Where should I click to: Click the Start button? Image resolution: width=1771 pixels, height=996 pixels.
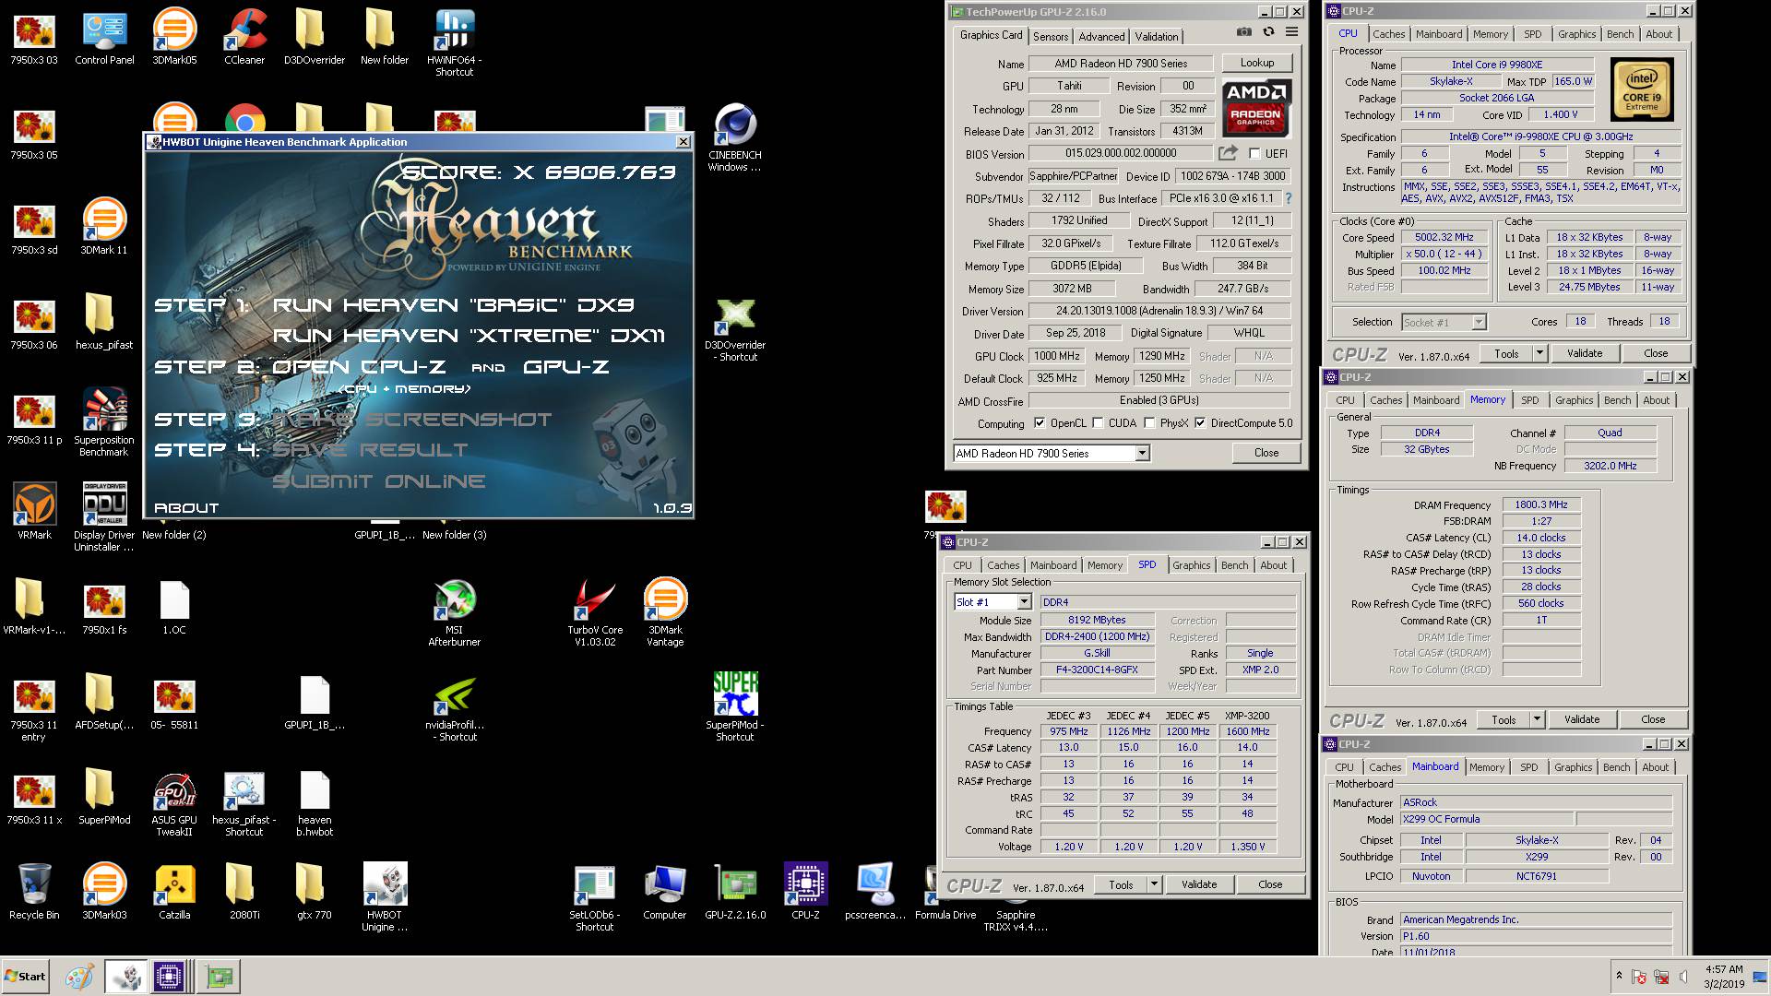click(x=26, y=977)
